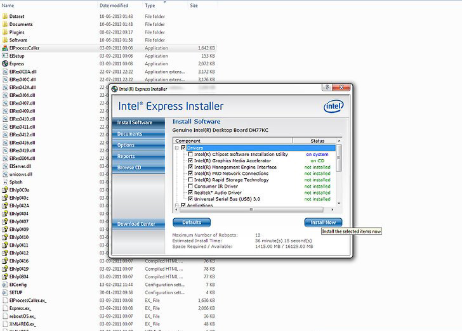Check Intel(R) Chipset Software Installation Utility
The image size is (462, 331).
click(190, 154)
